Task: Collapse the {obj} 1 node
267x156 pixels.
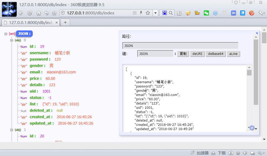Action: (11, 130)
